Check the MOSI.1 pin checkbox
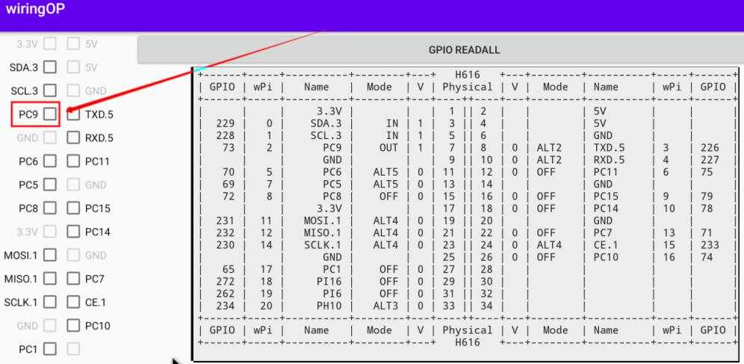This screenshot has width=744, height=364. click(x=50, y=256)
